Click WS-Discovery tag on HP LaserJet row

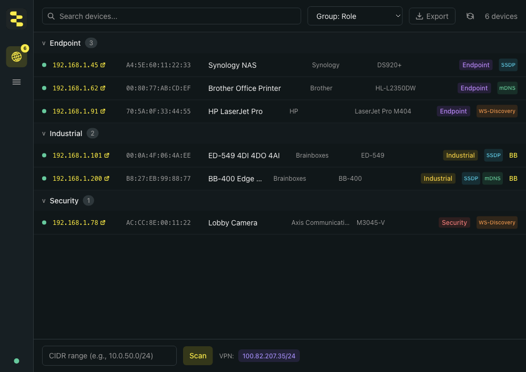click(497, 111)
